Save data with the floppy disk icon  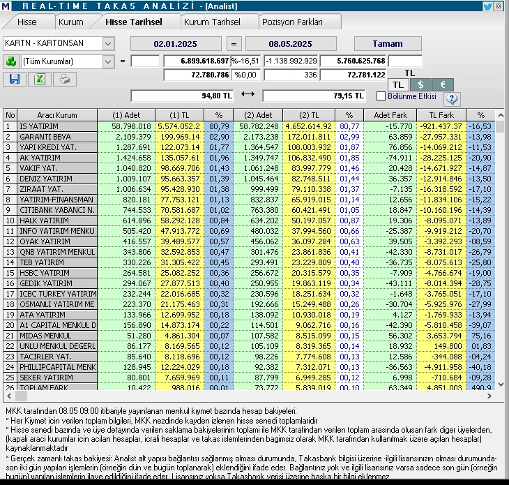click(15, 79)
